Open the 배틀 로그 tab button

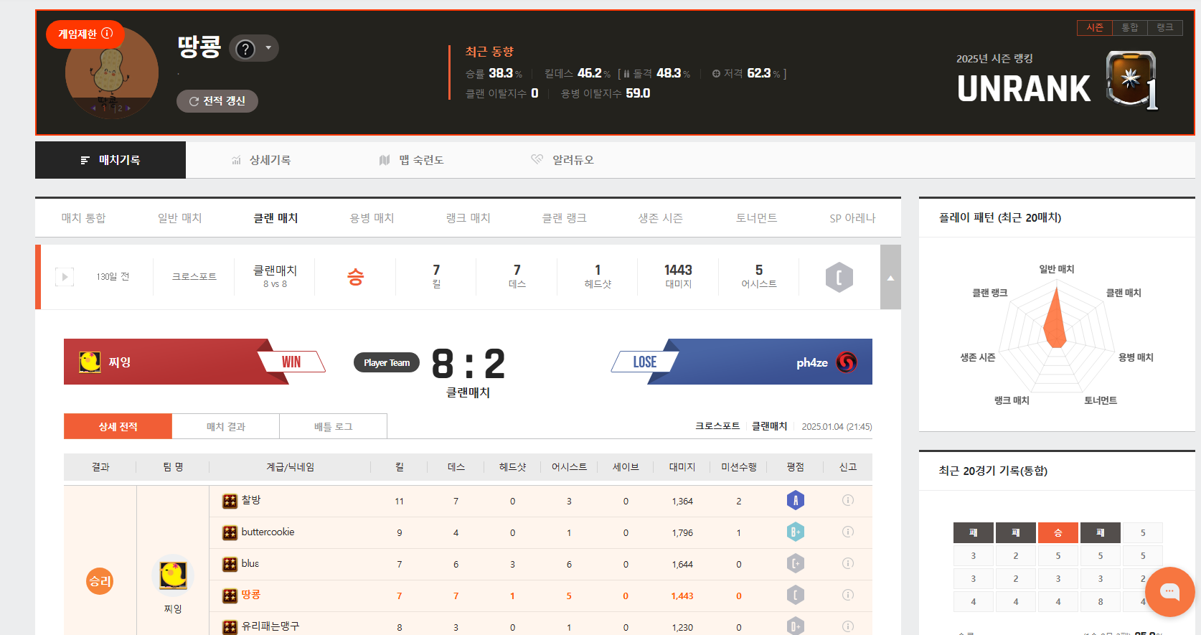click(333, 426)
